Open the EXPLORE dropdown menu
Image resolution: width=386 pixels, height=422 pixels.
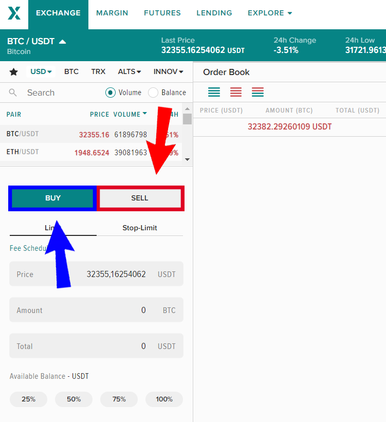click(x=270, y=13)
